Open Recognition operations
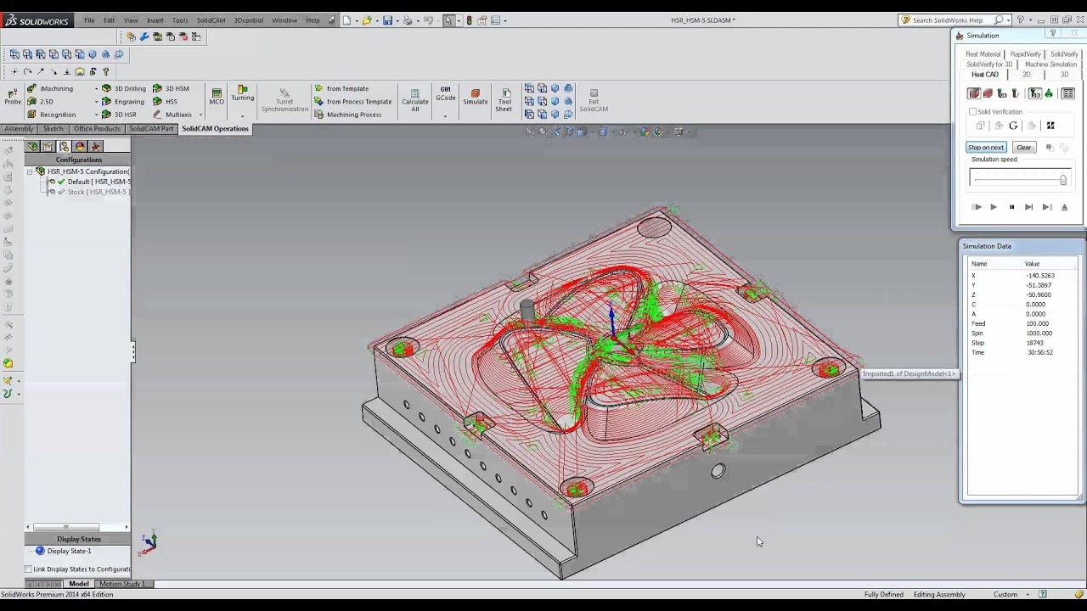The width and height of the screenshot is (1087, 611). click(52, 115)
